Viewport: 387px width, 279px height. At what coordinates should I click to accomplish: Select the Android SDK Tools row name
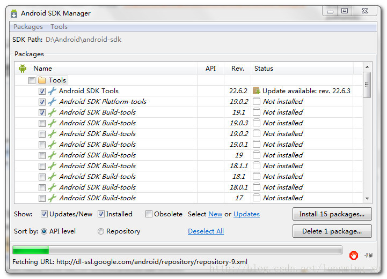(89, 91)
